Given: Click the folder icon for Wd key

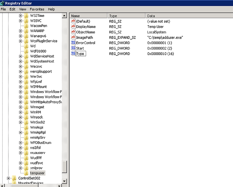Looking at the screenshot, I should tap(26, 46).
